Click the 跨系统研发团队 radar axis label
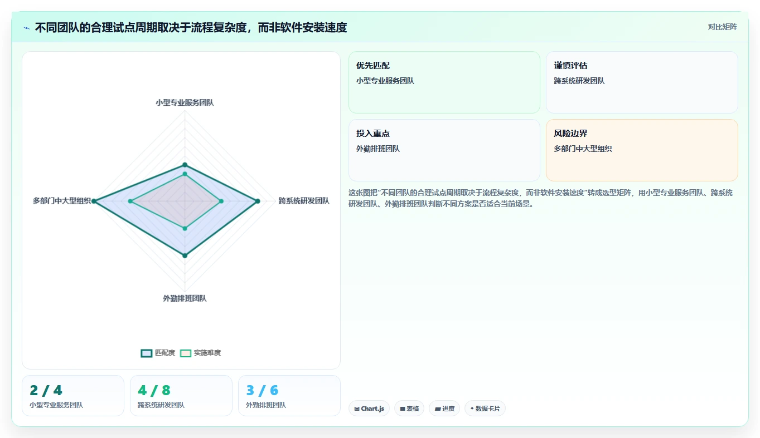760x438 pixels. pyautogui.click(x=304, y=201)
